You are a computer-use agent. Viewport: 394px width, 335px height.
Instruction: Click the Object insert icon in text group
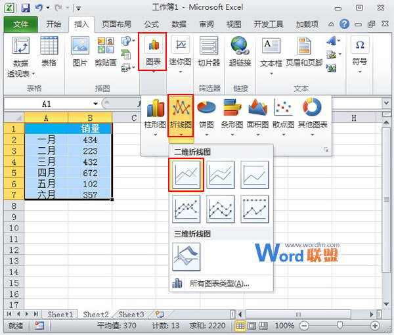click(331, 68)
